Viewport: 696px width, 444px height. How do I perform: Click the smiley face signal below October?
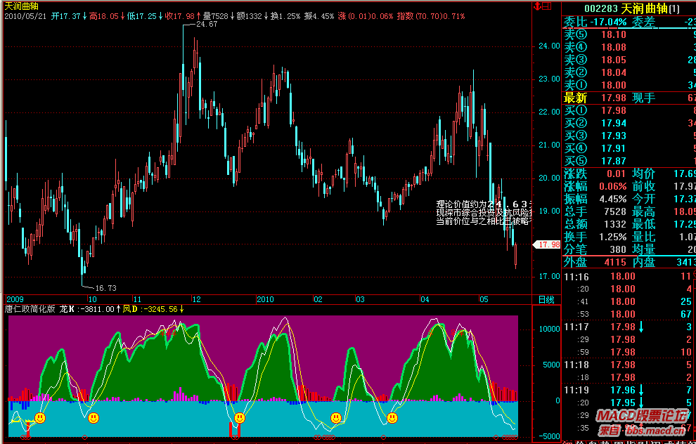point(94,418)
